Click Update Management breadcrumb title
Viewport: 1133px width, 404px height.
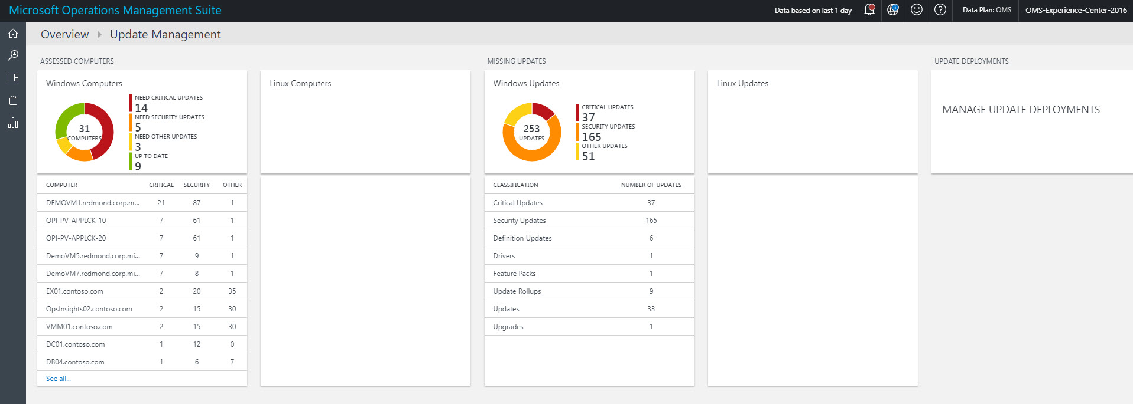(165, 34)
